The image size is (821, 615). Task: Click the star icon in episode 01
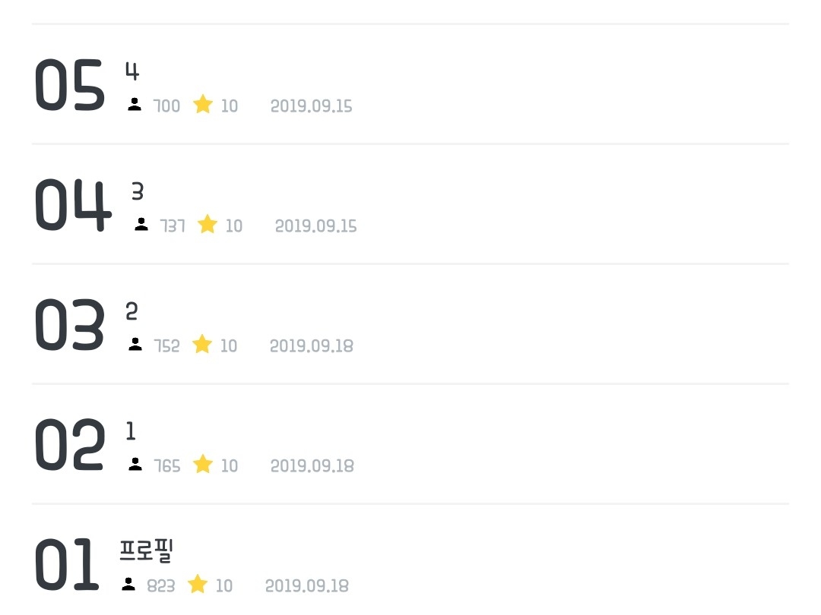(198, 584)
